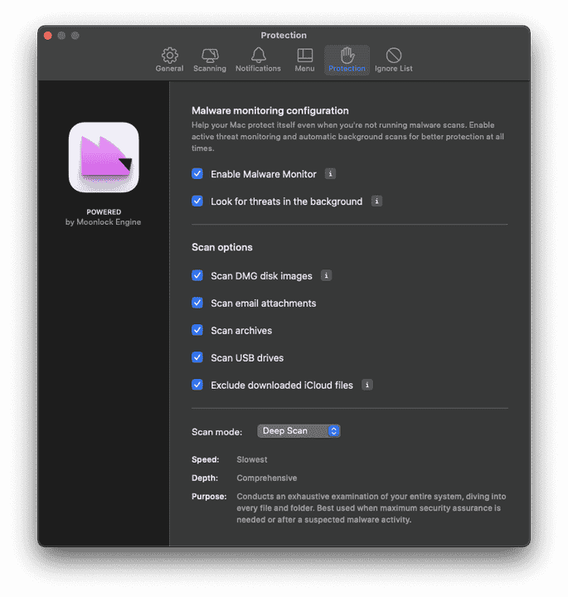Open the Notifications tab
Image resolution: width=568 pixels, height=597 pixels.
258,60
